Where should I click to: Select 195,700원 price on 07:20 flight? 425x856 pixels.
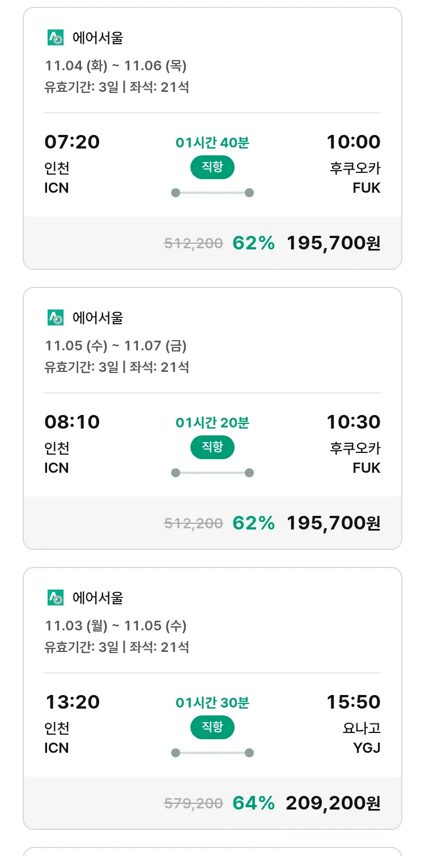(333, 243)
